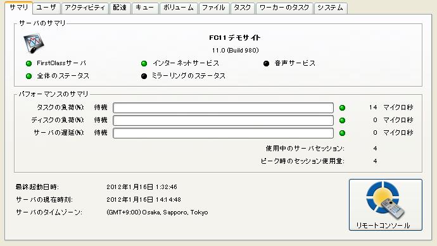437x246 pixels.
Task: Click the サーバの遅延(%) label
Action: pyautogui.click(x=59, y=132)
